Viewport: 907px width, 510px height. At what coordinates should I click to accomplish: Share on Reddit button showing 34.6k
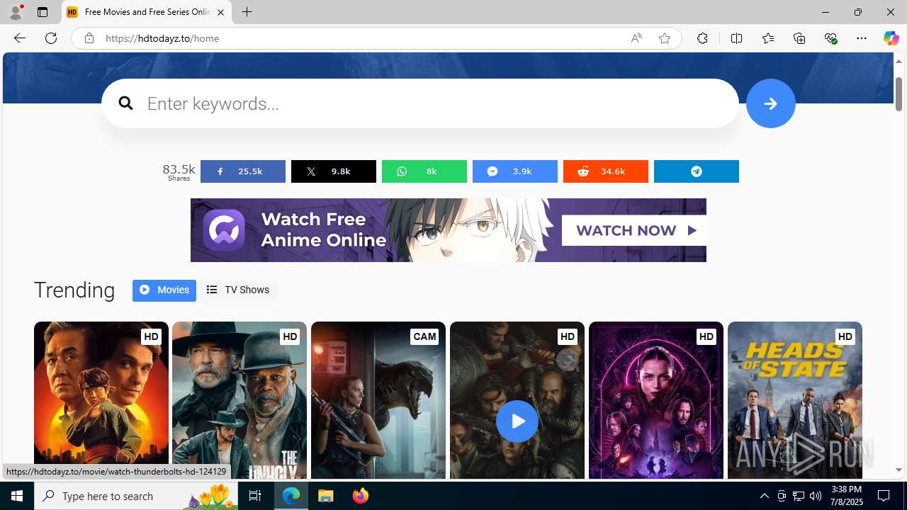pos(605,171)
